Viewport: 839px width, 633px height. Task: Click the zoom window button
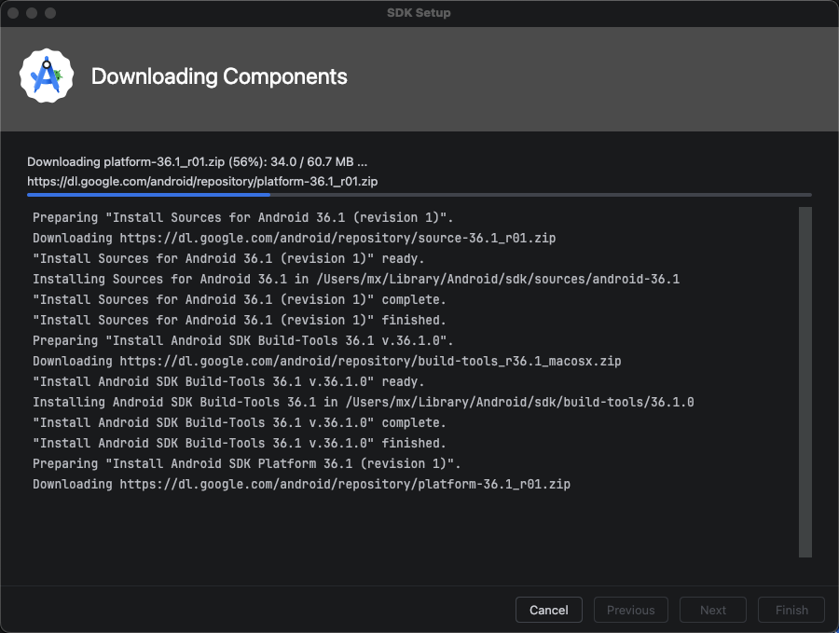(50, 13)
